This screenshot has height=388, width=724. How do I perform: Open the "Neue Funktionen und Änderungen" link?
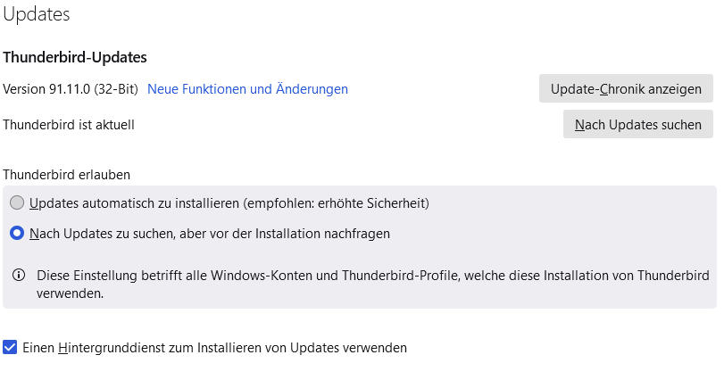pos(247,89)
